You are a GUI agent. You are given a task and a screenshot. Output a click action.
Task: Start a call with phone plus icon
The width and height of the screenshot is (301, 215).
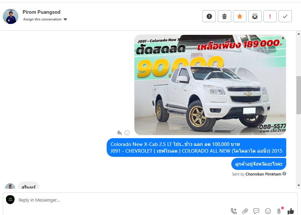[x=234, y=211]
